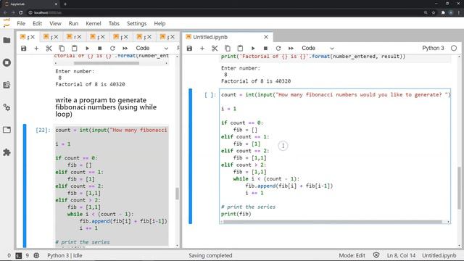The image size is (464, 261).
Task: Save Untitled.ipynb with the disk icon
Action: click(x=189, y=49)
